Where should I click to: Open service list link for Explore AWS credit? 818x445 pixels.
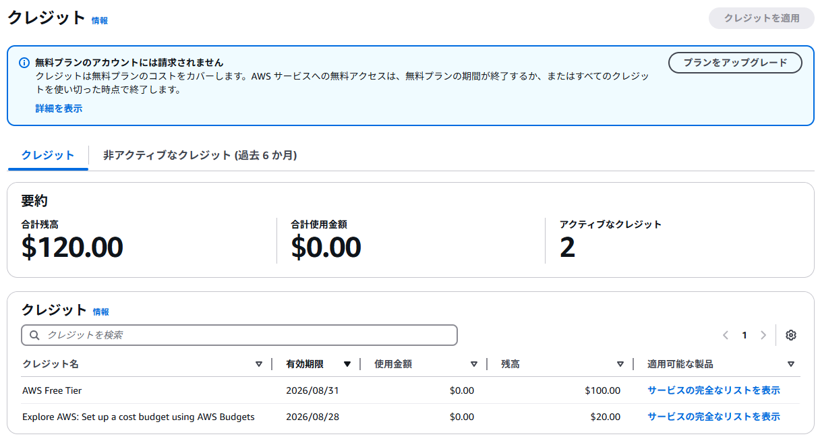point(713,417)
